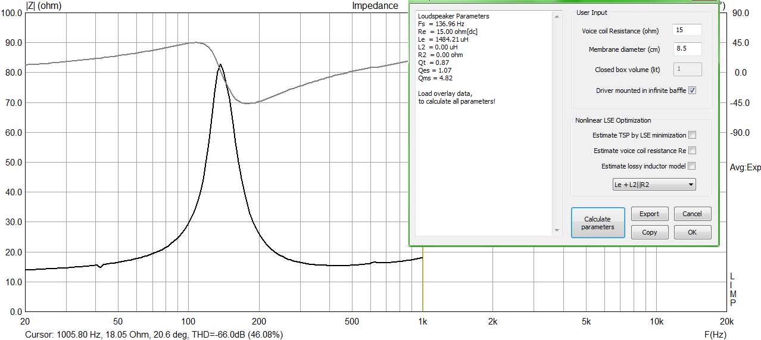Toggle Driver mounted in infinite baffle checkbox
The width and height of the screenshot is (761, 340).
(x=692, y=91)
